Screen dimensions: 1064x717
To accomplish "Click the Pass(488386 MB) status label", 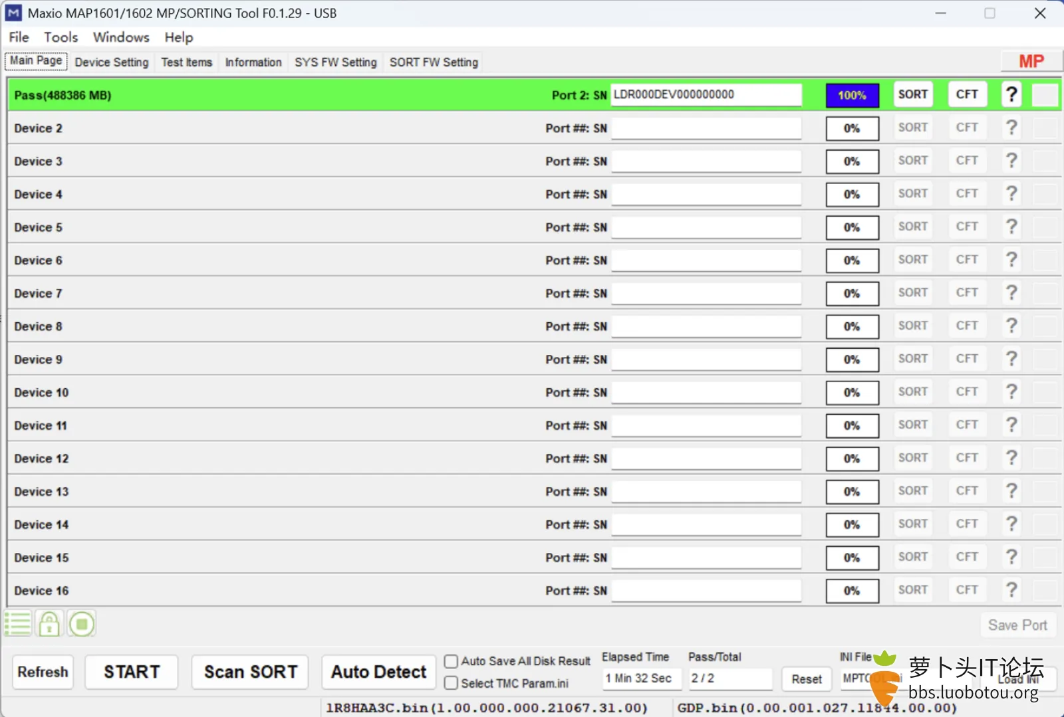I will (x=63, y=96).
